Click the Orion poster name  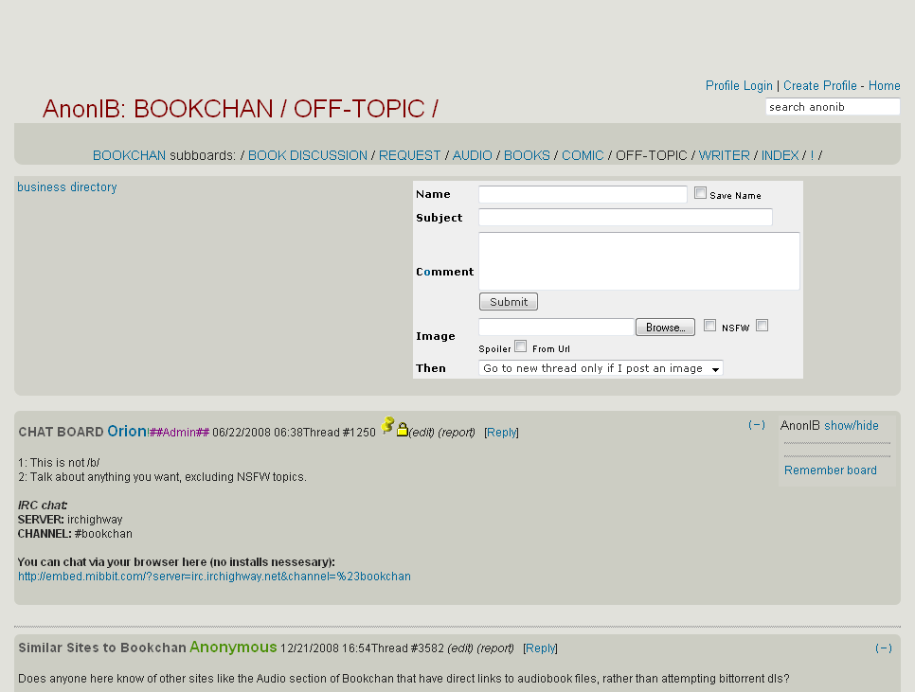127,432
